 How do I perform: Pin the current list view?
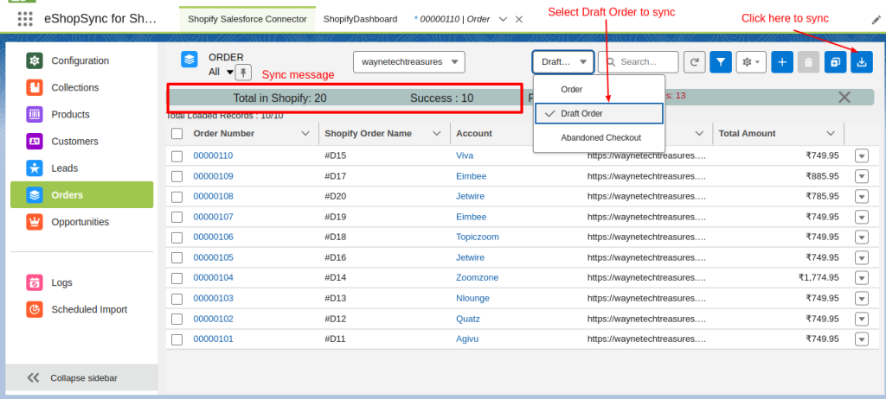point(243,73)
